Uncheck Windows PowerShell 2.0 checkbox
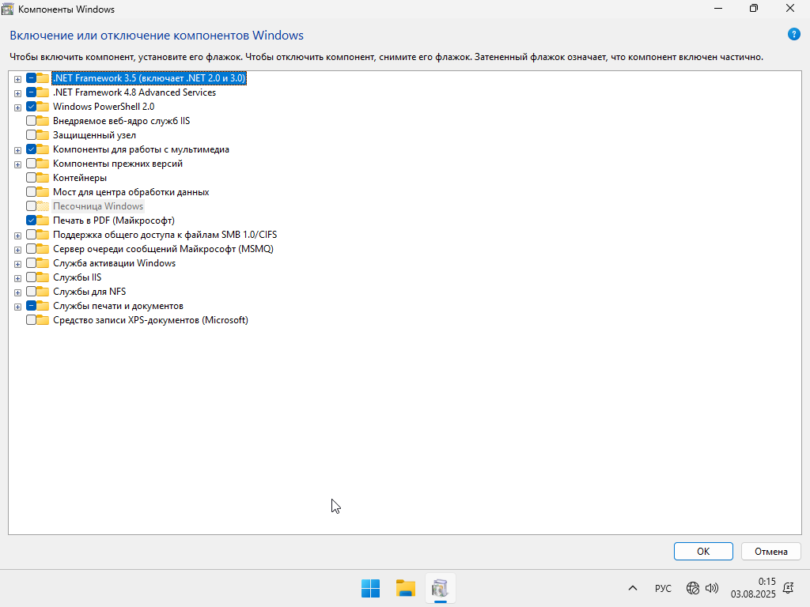The image size is (810, 607). 31,107
